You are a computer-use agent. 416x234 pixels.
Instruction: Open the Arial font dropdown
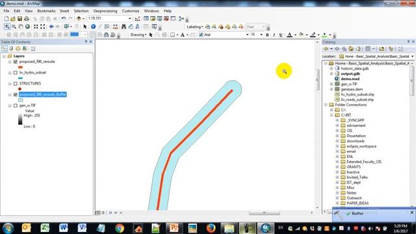247,34
